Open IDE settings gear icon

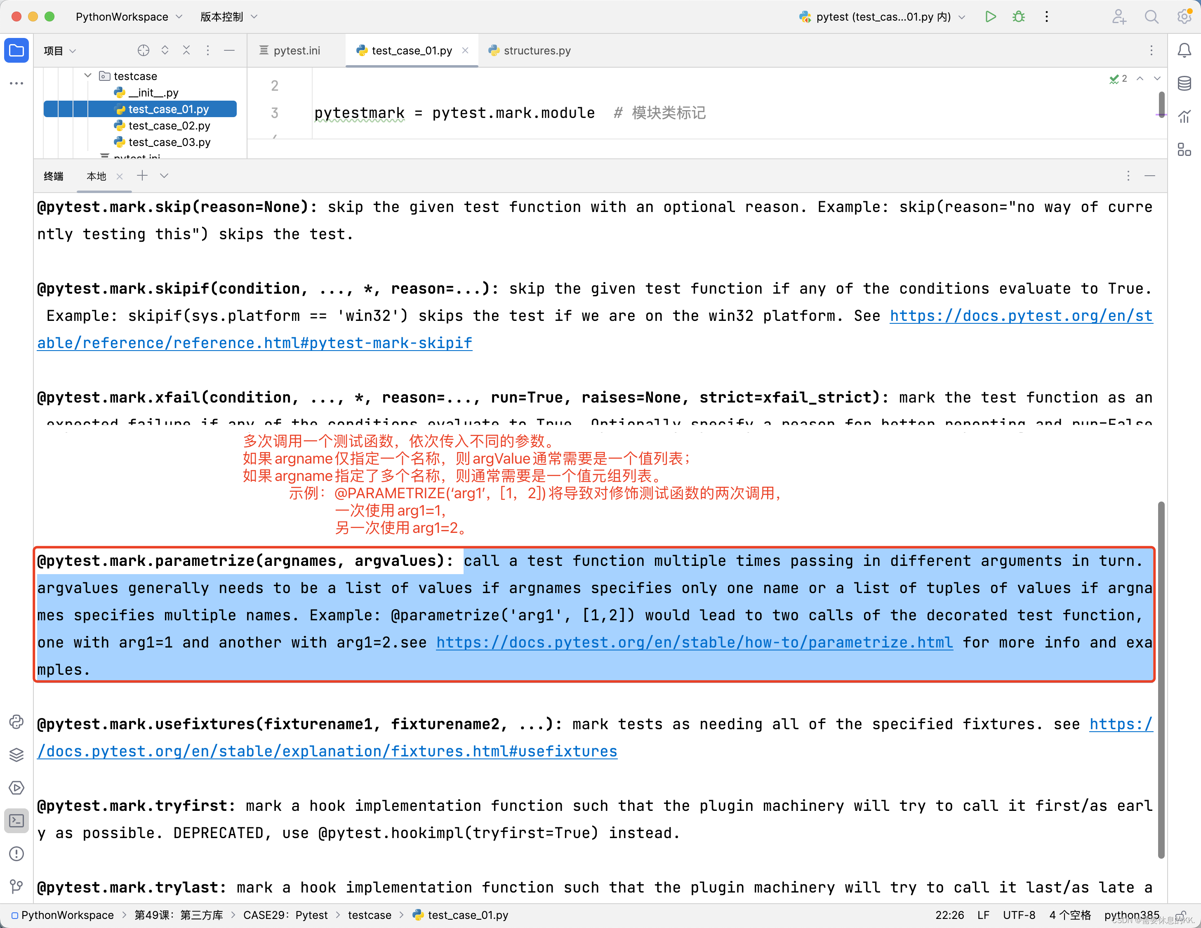1184,16
